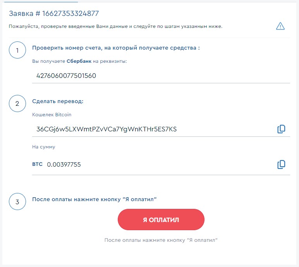Click the step 2 circle number
299x267 pixels.
click(17, 103)
